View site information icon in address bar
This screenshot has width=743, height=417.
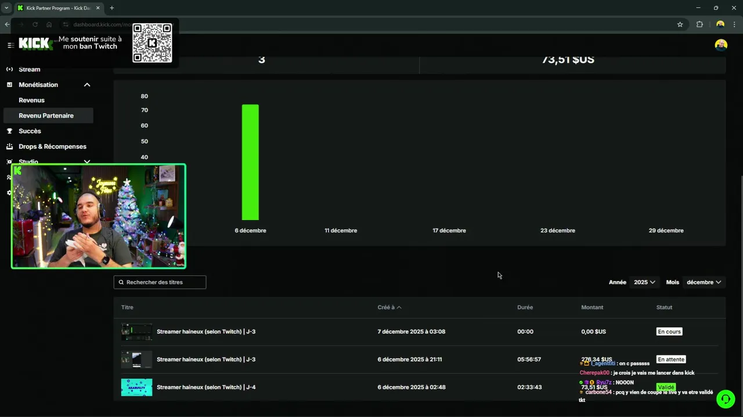(66, 24)
